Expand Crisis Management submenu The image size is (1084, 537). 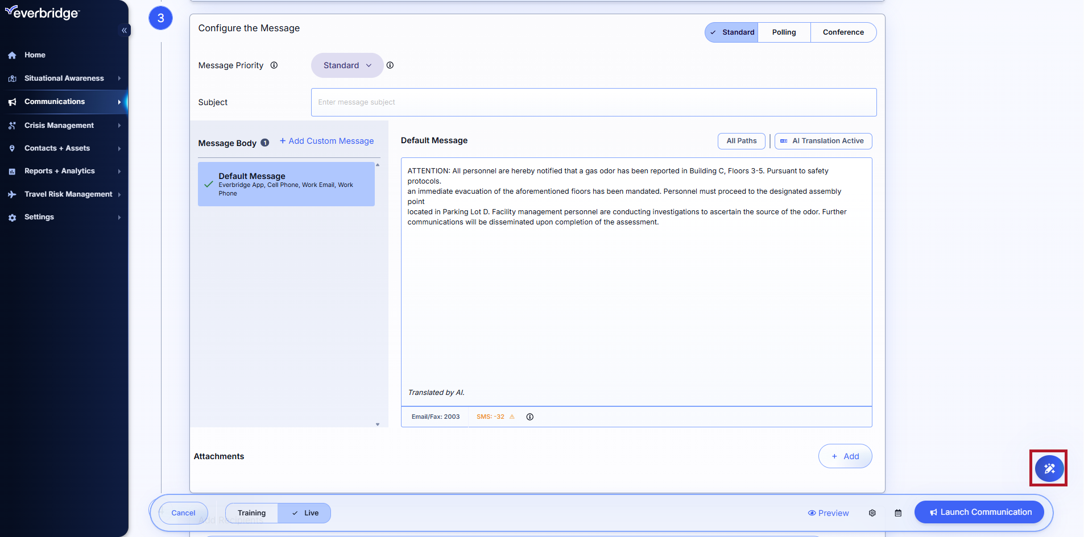click(59, 126)
